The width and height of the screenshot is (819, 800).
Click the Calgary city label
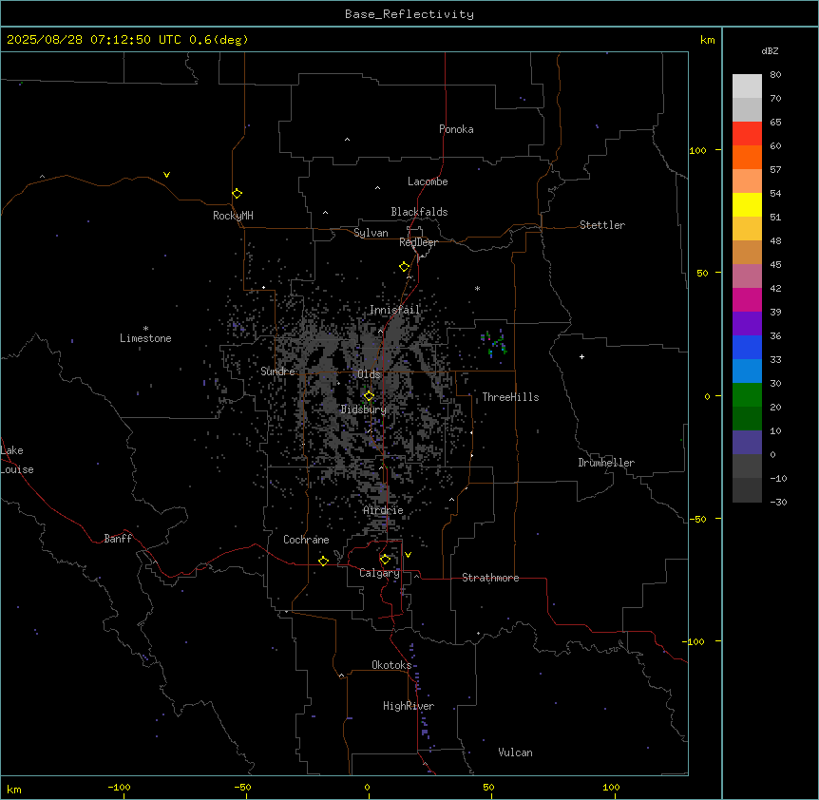[x=379, y=573]
